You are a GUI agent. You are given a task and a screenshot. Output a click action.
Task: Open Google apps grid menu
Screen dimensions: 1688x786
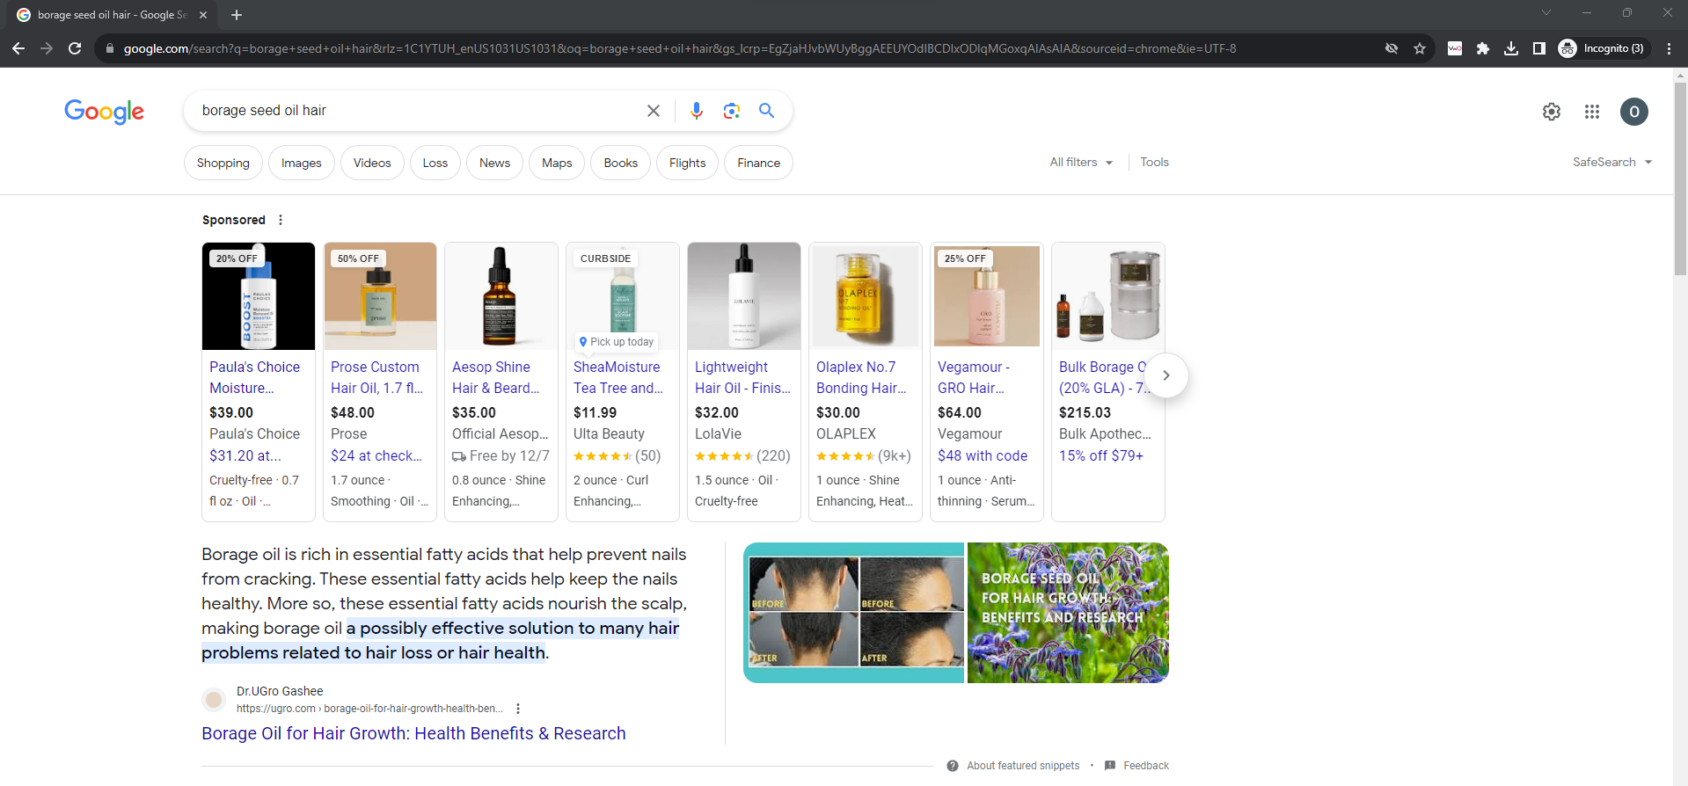pyautogui.click(x=1591, y=112)
